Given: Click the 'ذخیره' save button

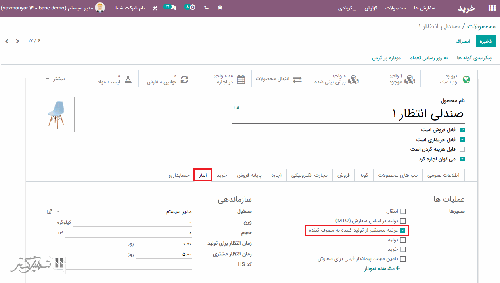Looking at the screenshot, I should click(x=485, y=41).
